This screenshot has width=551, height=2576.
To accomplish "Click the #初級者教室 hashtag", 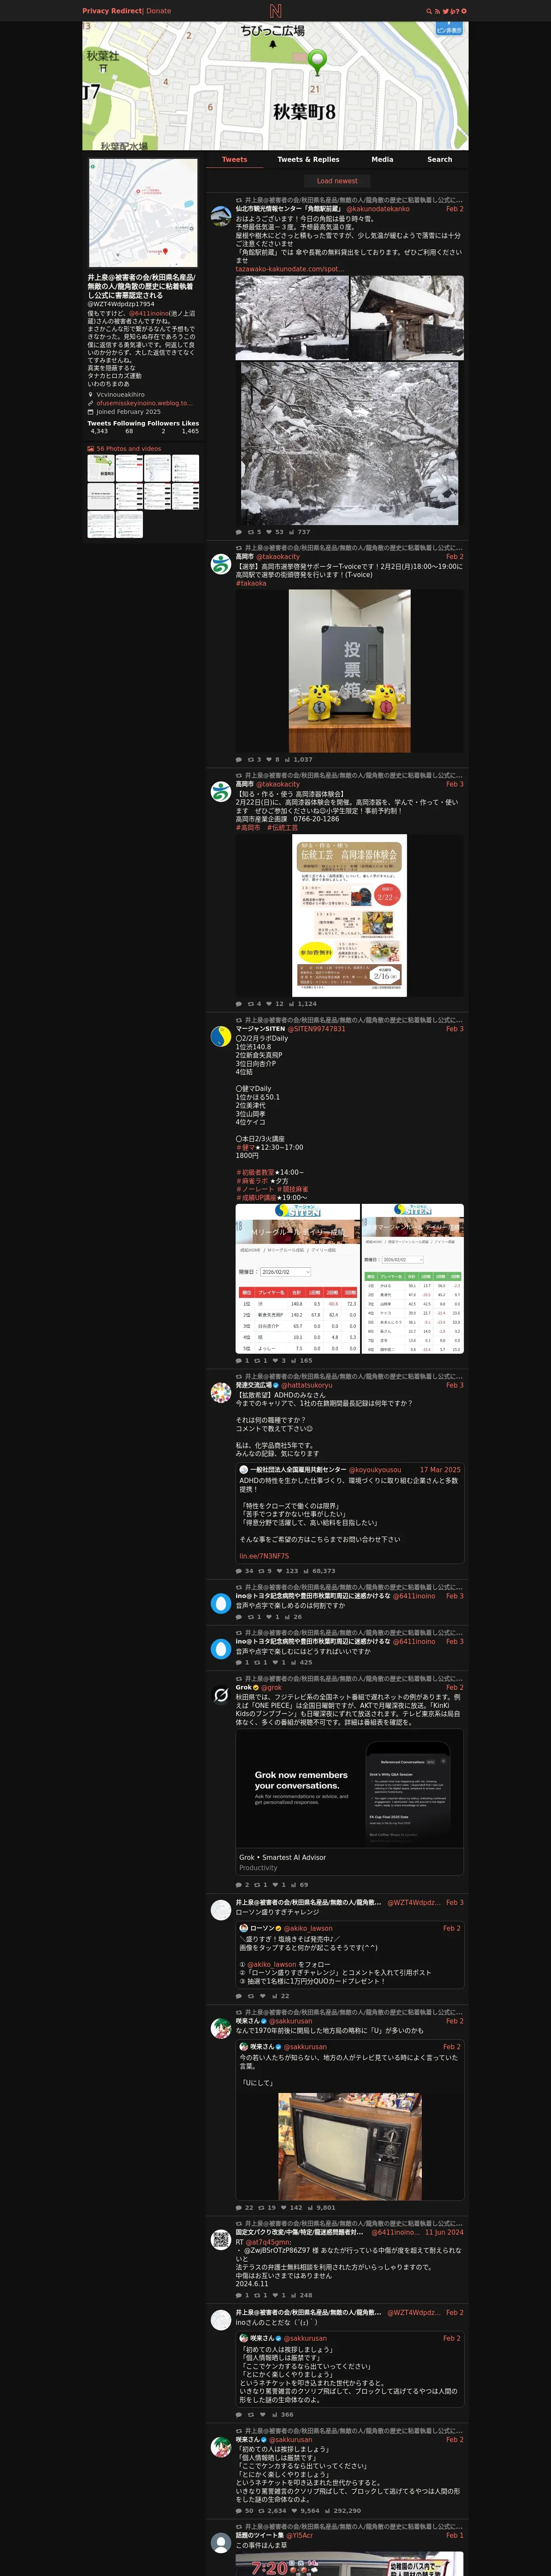I will pos(255,1173).
